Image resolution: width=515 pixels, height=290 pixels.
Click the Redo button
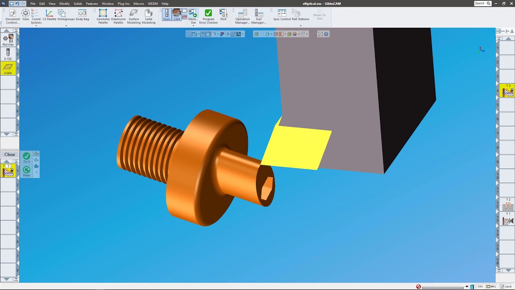tap(27, 172)
